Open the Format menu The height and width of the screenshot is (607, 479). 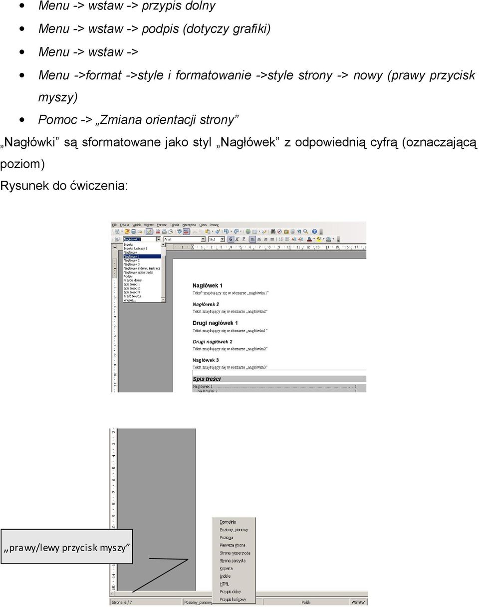pos(162,225)
